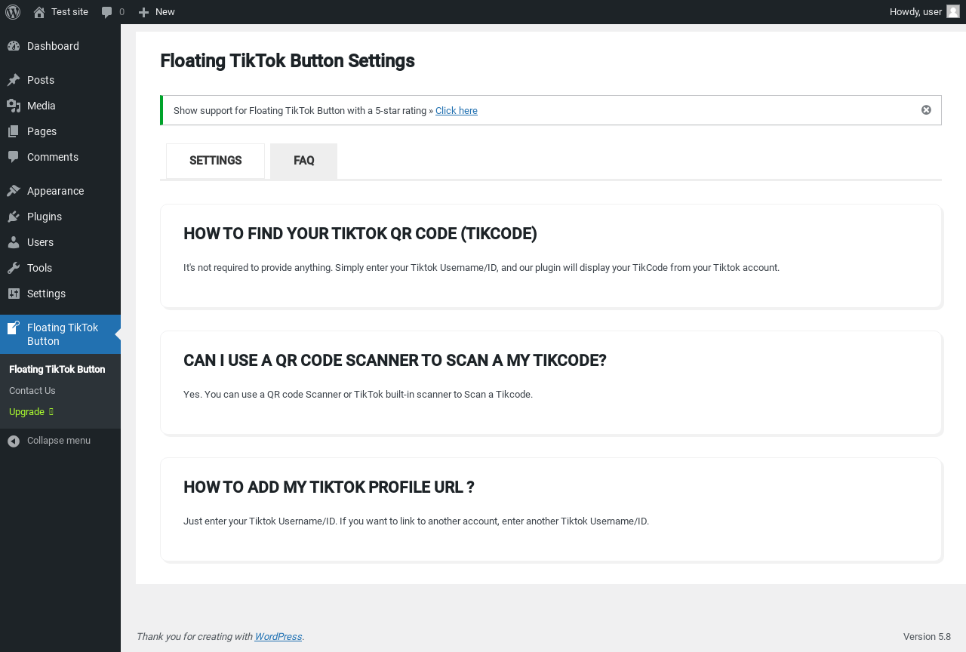Click the plus New icon in admin bar
Image resolution: width=966 pixels, height=652 pixels.
point(143,12)
